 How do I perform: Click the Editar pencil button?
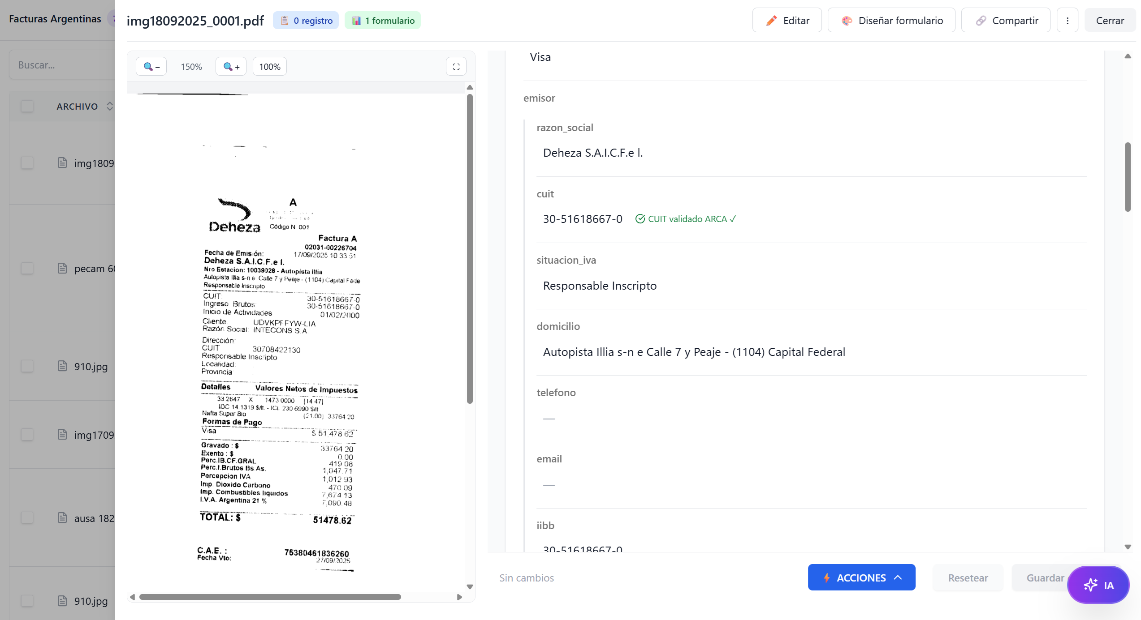(x=787, y=21)
